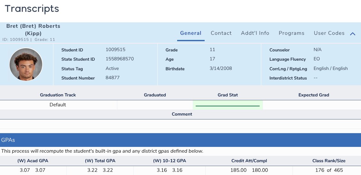361x175 pixels.
Task: Open the User Codes tab
Action: 329,33
